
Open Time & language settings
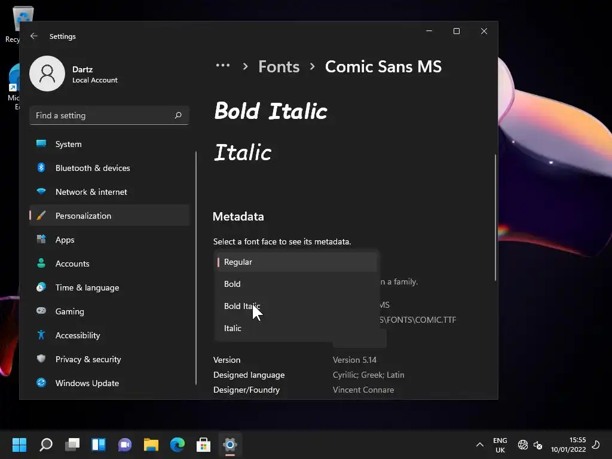tap(109, 287)
